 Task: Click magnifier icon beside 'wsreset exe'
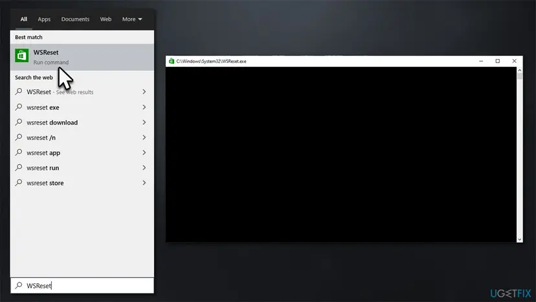point(19,107)
